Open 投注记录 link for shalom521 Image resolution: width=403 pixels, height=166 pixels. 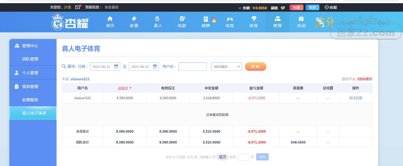pos(355,98)
